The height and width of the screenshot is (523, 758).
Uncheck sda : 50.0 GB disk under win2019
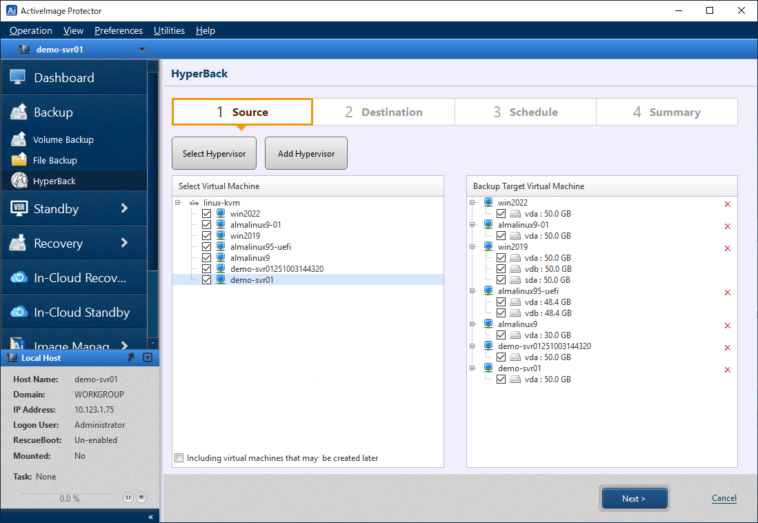point(501,280)
